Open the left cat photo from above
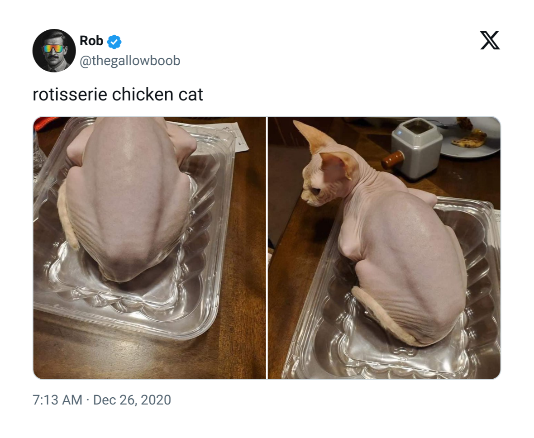Screen dimensions: 534x438 pyautogui.click(x=149, y=248)
